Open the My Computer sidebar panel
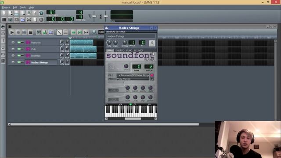The image size is (281, 158). (x=3, y=61)
